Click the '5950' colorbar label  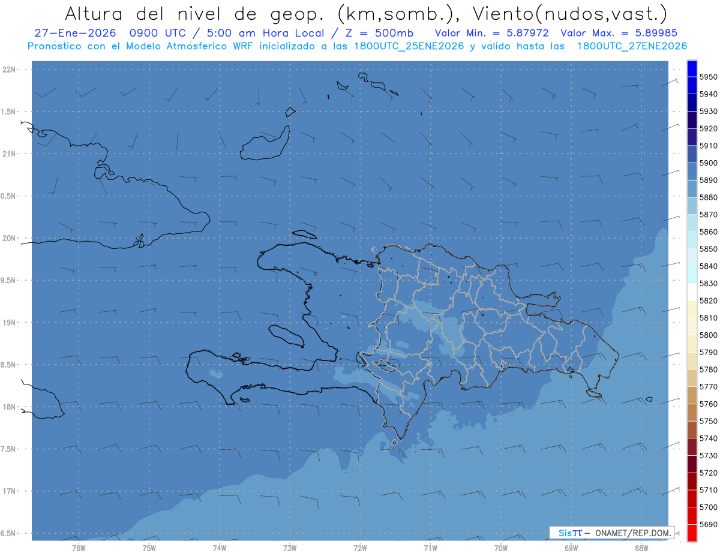(709, 77)
